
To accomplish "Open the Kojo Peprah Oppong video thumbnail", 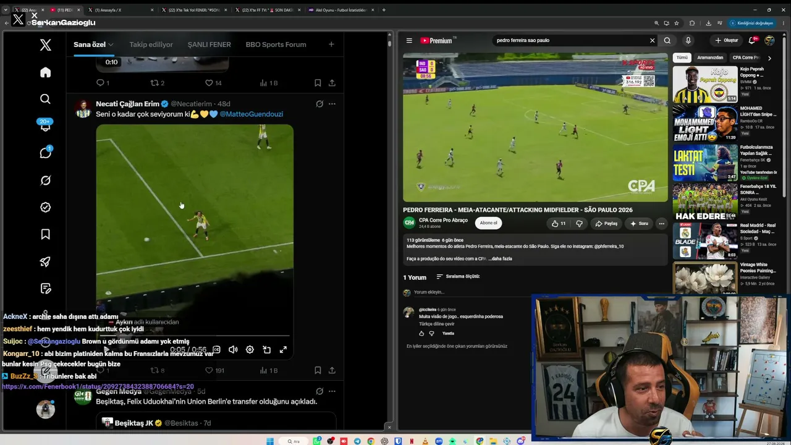I will click(705, 84).
